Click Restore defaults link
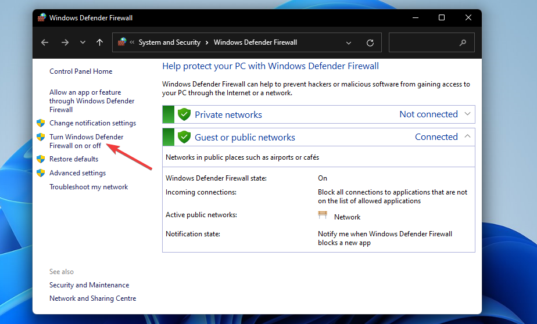 click(x=74, y=159)
